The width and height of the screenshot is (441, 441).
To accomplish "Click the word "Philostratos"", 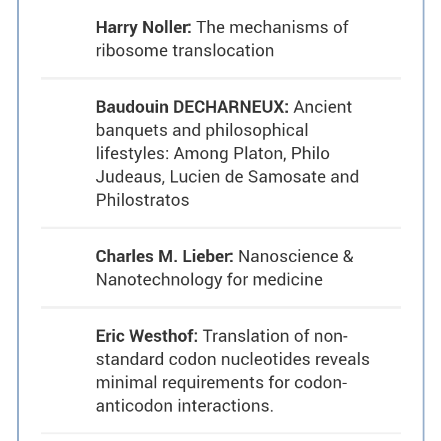I will (x=142, y=200).
